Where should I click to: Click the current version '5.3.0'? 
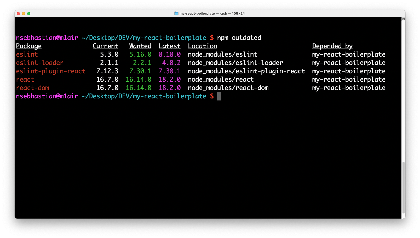(109, 55)
